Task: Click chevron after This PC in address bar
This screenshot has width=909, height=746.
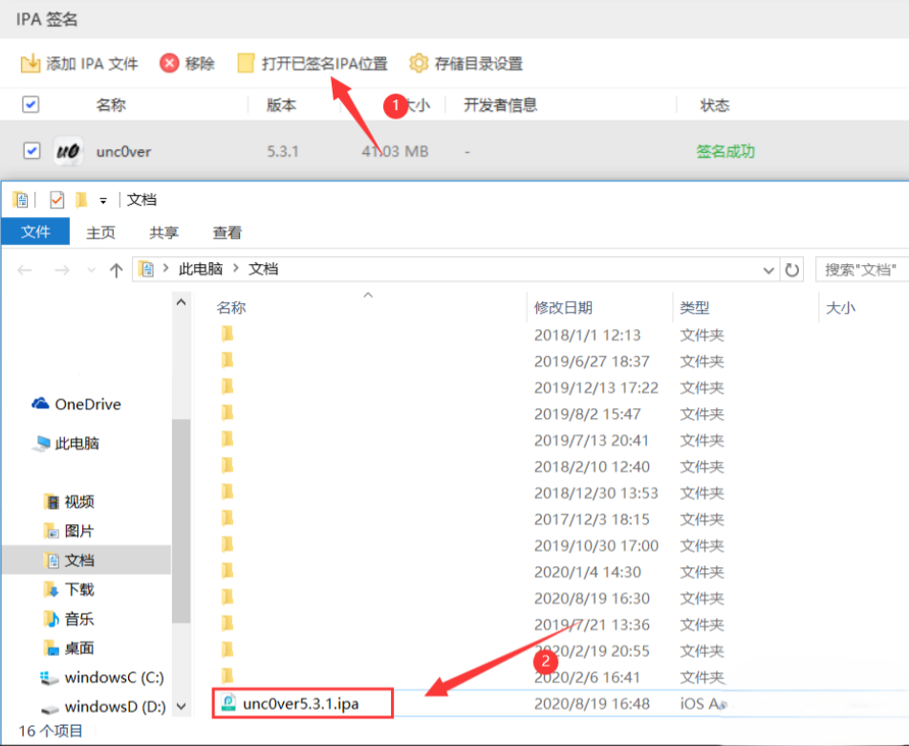Action: click(236, 269)
